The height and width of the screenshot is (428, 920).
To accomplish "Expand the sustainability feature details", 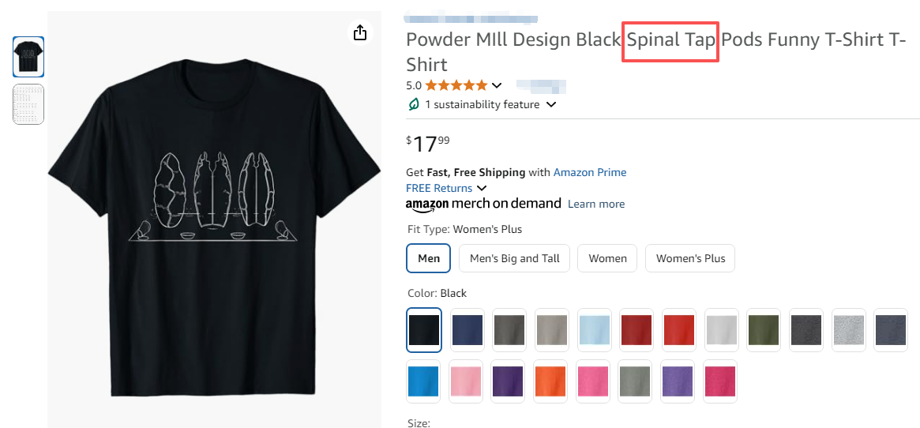I will pyautogui.click(x=551, y=104).
